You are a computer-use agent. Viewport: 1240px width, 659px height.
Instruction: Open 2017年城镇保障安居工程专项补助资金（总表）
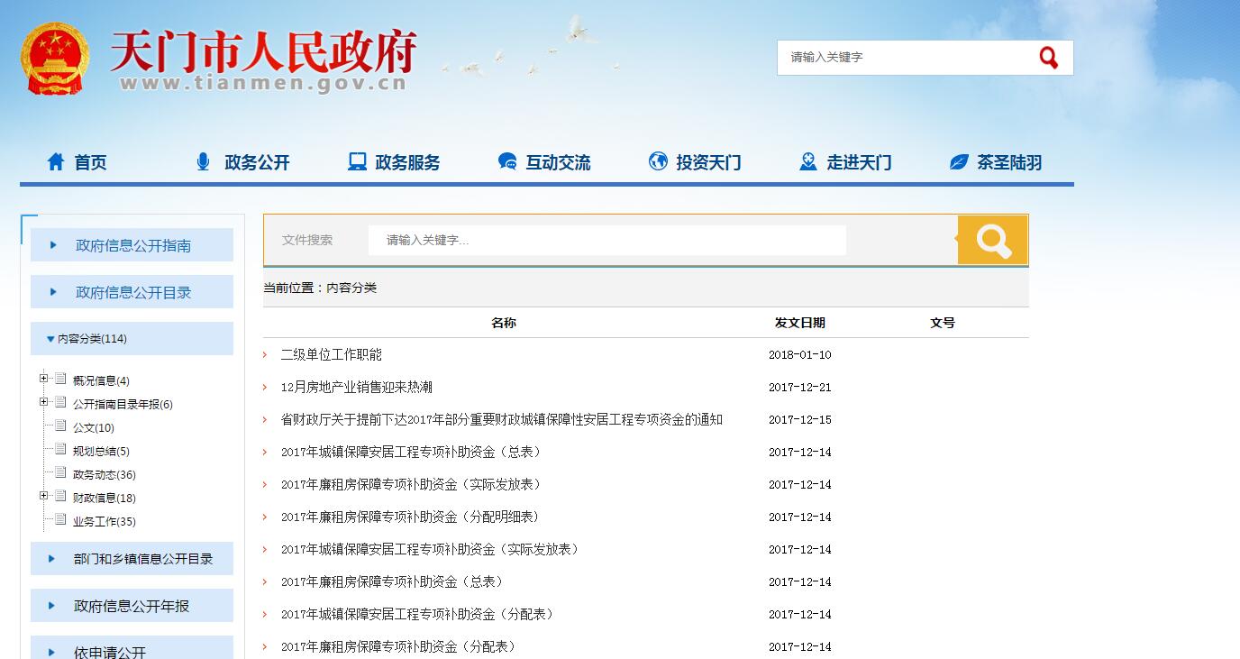click(x=411, y=452)
